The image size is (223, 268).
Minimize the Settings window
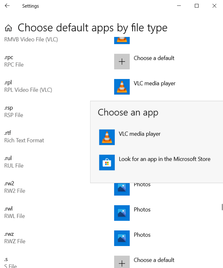179,6
